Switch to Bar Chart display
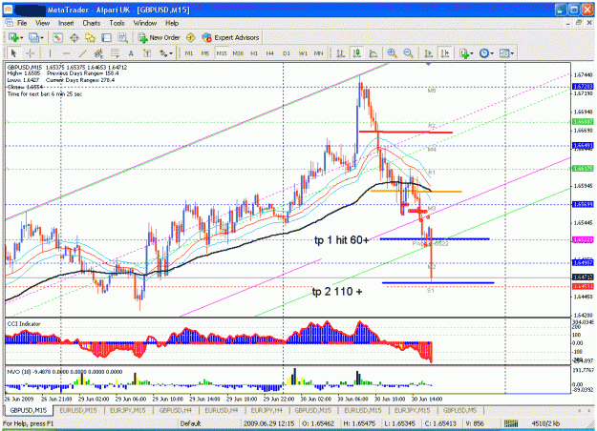597x431 pixels. click(x=340, y=53)
